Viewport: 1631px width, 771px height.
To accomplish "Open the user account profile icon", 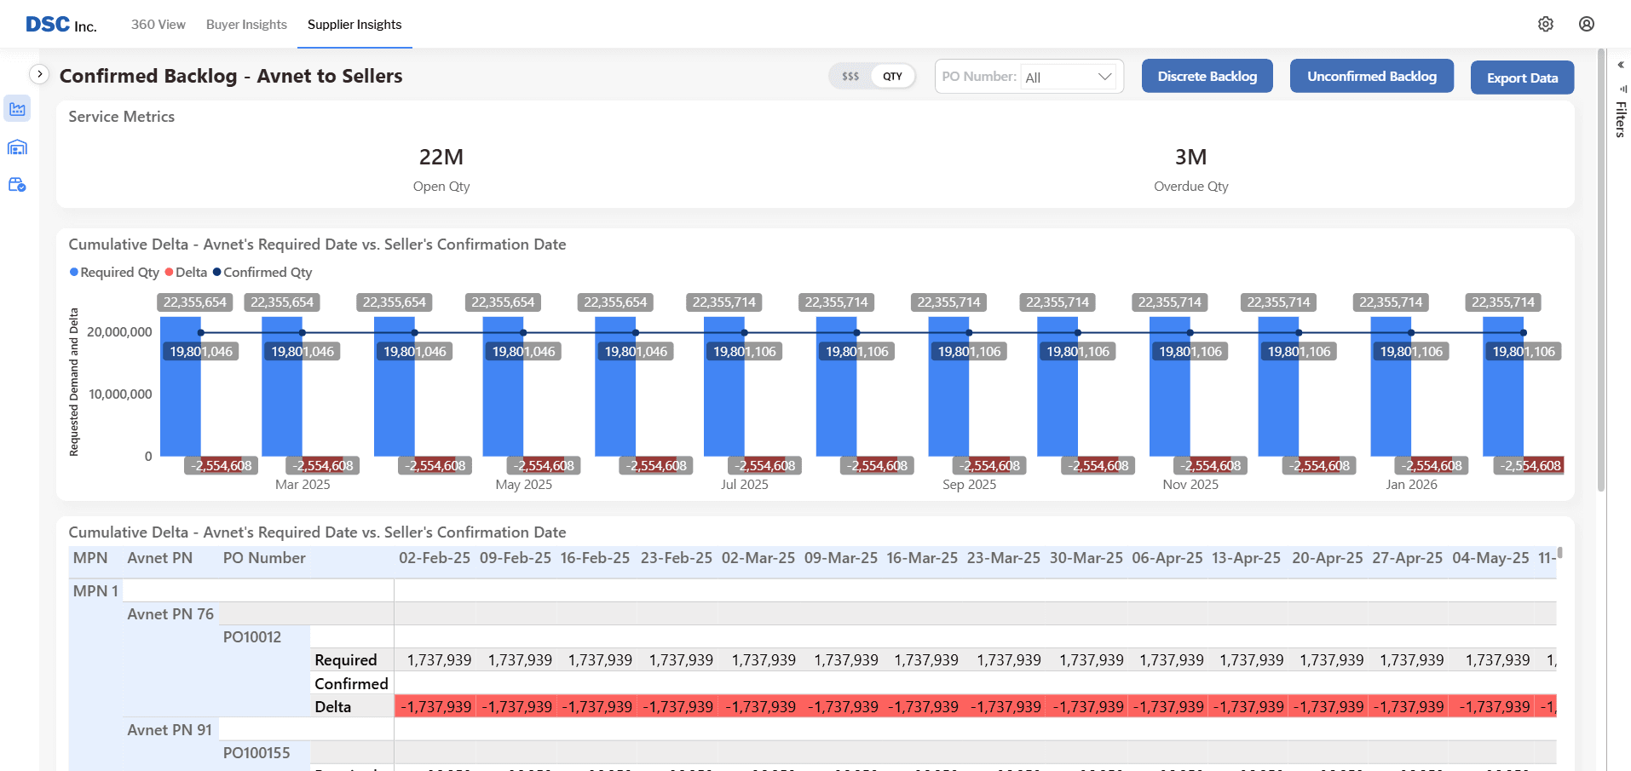I will click(1586, 24).
